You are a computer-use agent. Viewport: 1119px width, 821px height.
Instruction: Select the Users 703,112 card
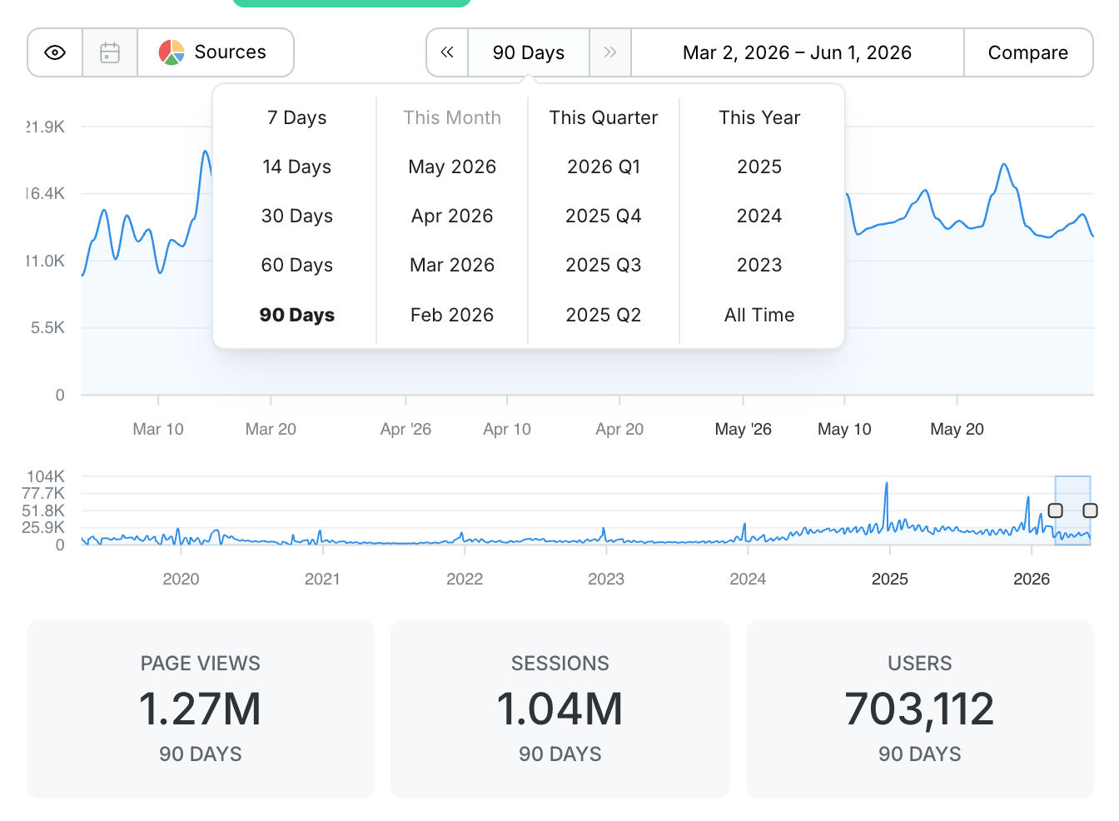[x=920, y=709]
